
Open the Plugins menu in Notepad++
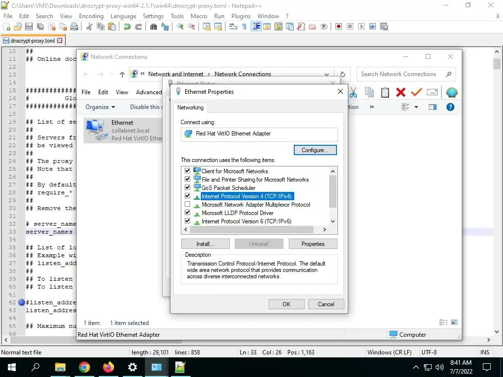point(241,16)
